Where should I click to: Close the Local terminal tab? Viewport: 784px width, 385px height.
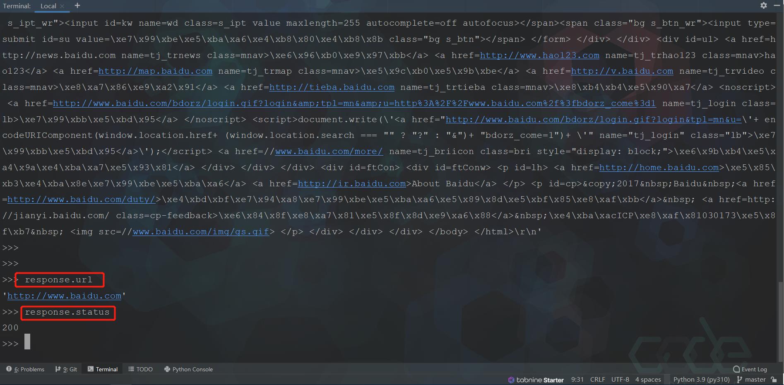tap(62, 6)
